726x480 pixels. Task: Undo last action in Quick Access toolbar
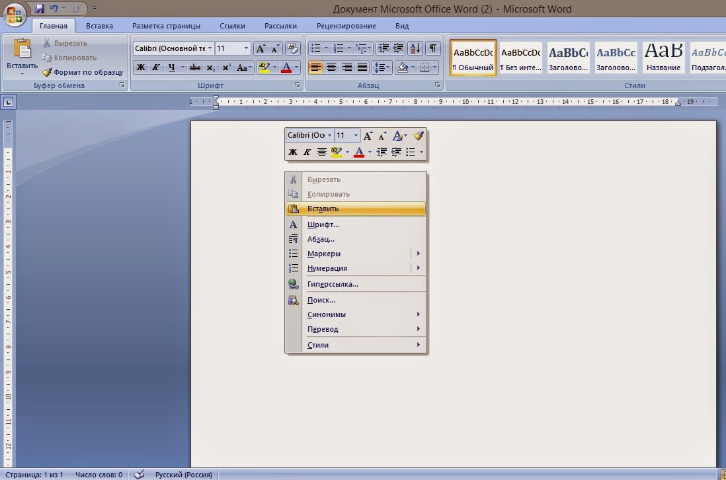coord(55,9)
